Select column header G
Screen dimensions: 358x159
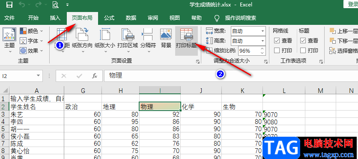pyautogui.click(x=83, y=91)
